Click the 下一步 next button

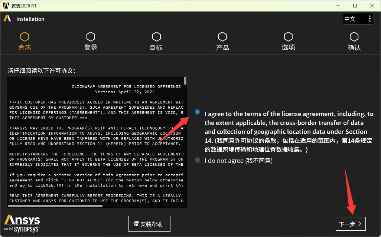pos(351,224)
